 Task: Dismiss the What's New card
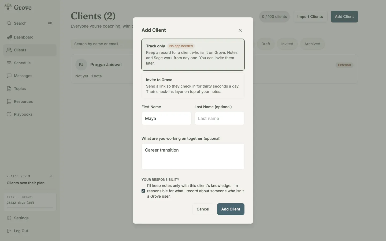click(x=51, y=176)
